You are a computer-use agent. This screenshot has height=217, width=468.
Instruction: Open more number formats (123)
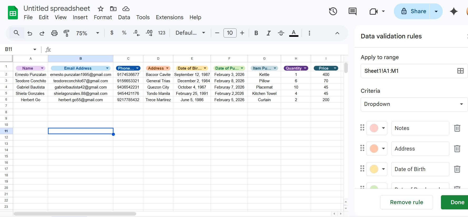[x=162, y=33]
